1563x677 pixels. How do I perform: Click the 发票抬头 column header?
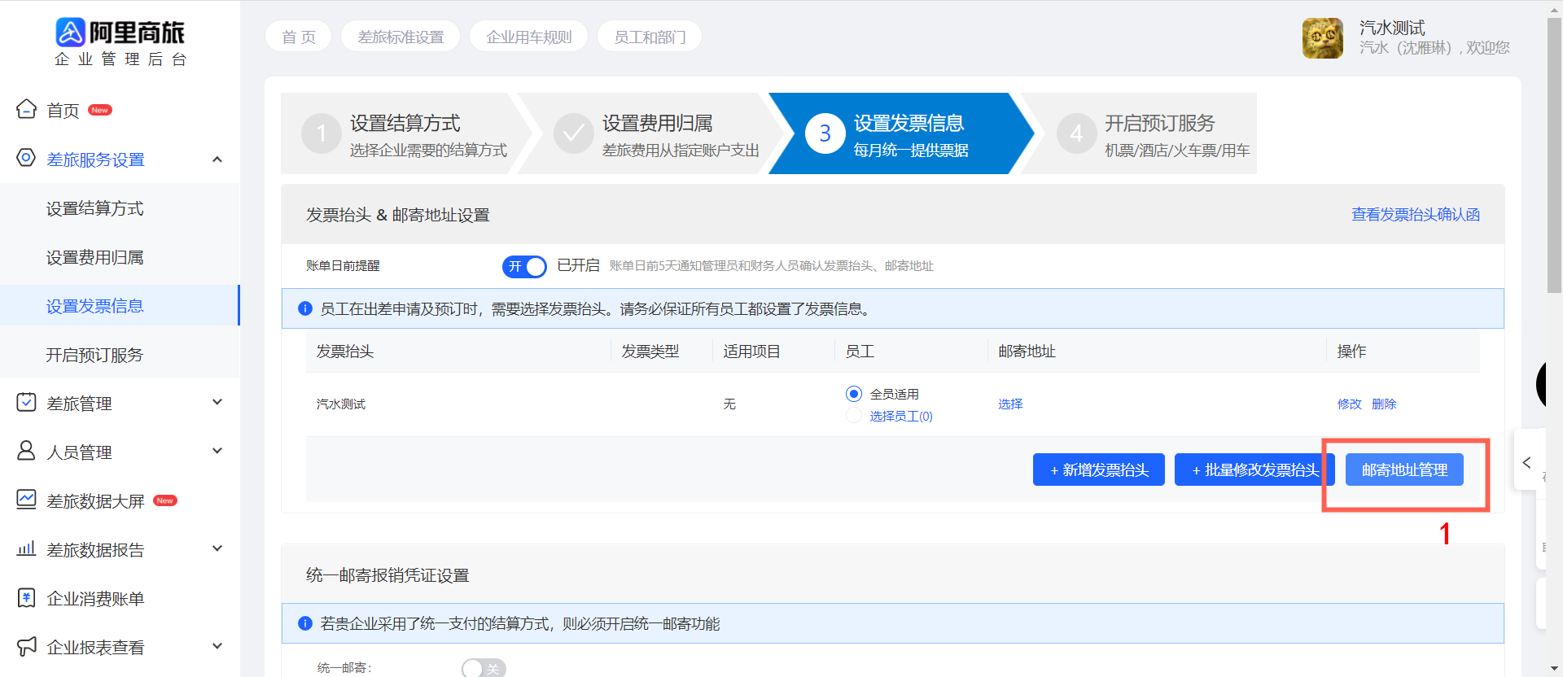click(345, 351)
